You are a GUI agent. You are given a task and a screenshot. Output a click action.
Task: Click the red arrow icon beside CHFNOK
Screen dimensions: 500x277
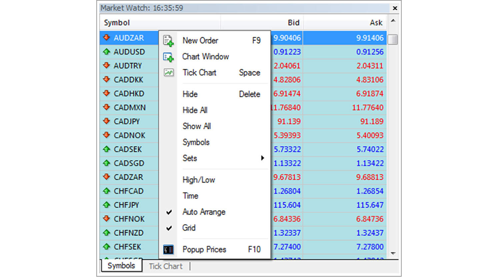[107, 219]
